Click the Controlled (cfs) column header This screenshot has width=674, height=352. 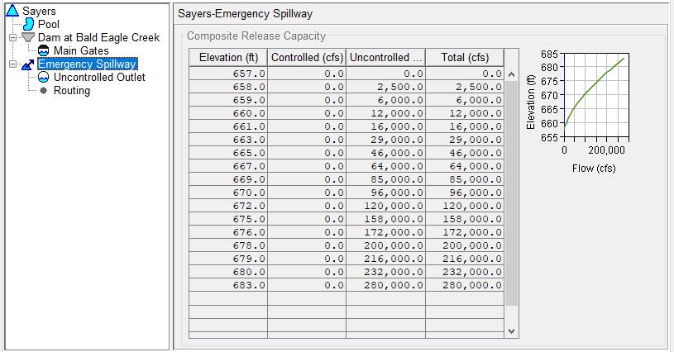[x=308, y=57]
